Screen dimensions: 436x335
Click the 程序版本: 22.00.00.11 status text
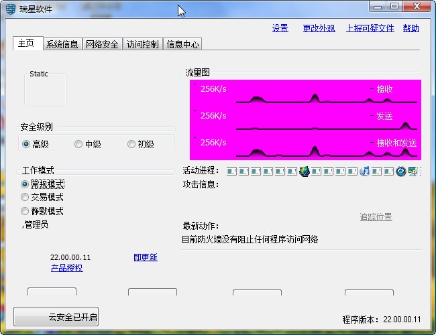(x=382, y=320)
